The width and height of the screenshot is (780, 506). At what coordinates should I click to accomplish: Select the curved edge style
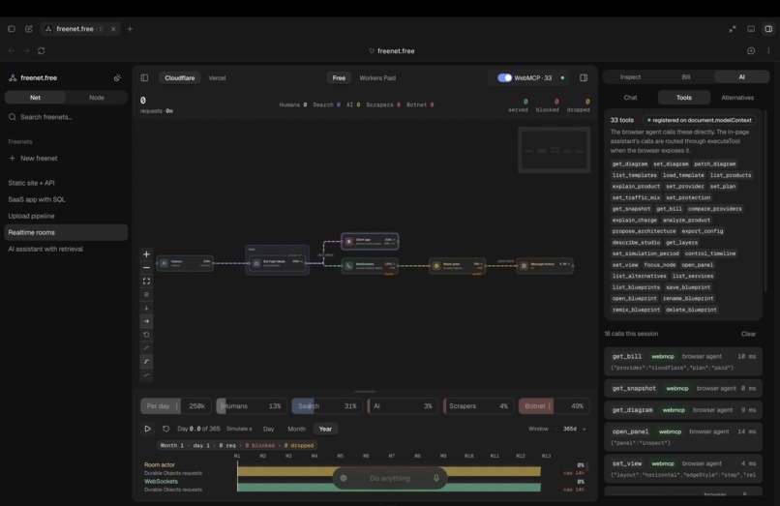[146, 348]
